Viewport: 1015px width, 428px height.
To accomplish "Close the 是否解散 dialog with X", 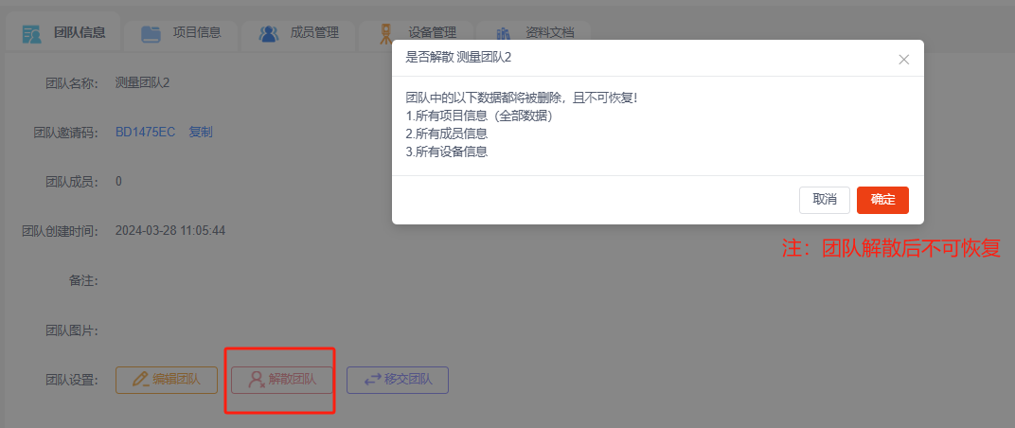I will coord(903,60).
